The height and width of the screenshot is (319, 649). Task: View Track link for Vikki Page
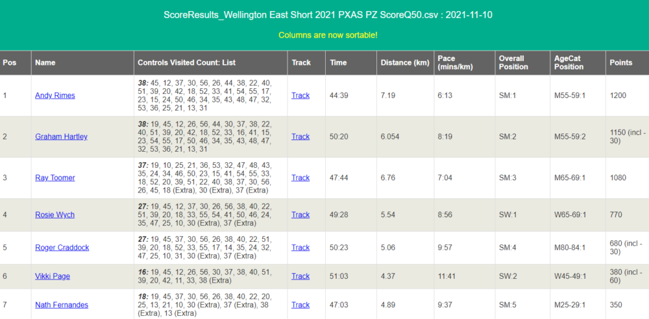300,276
